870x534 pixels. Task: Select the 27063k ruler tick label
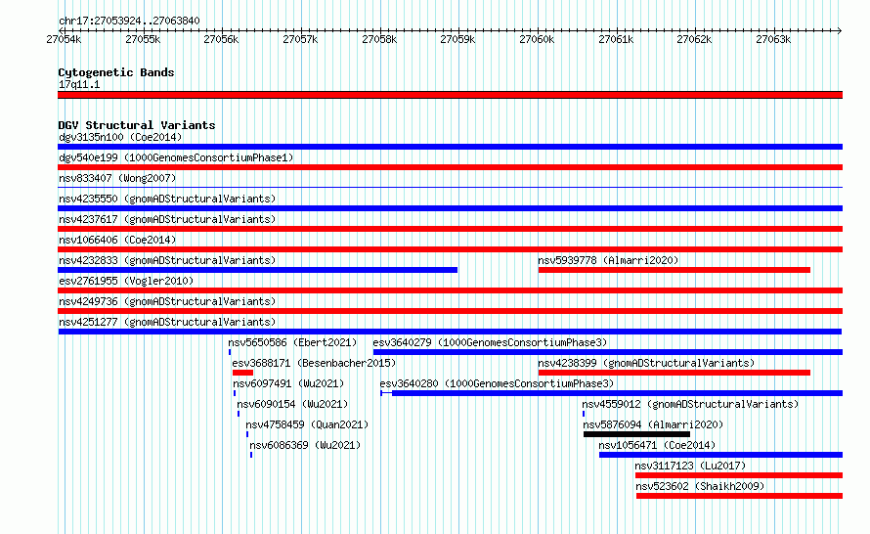coord(773,39)
